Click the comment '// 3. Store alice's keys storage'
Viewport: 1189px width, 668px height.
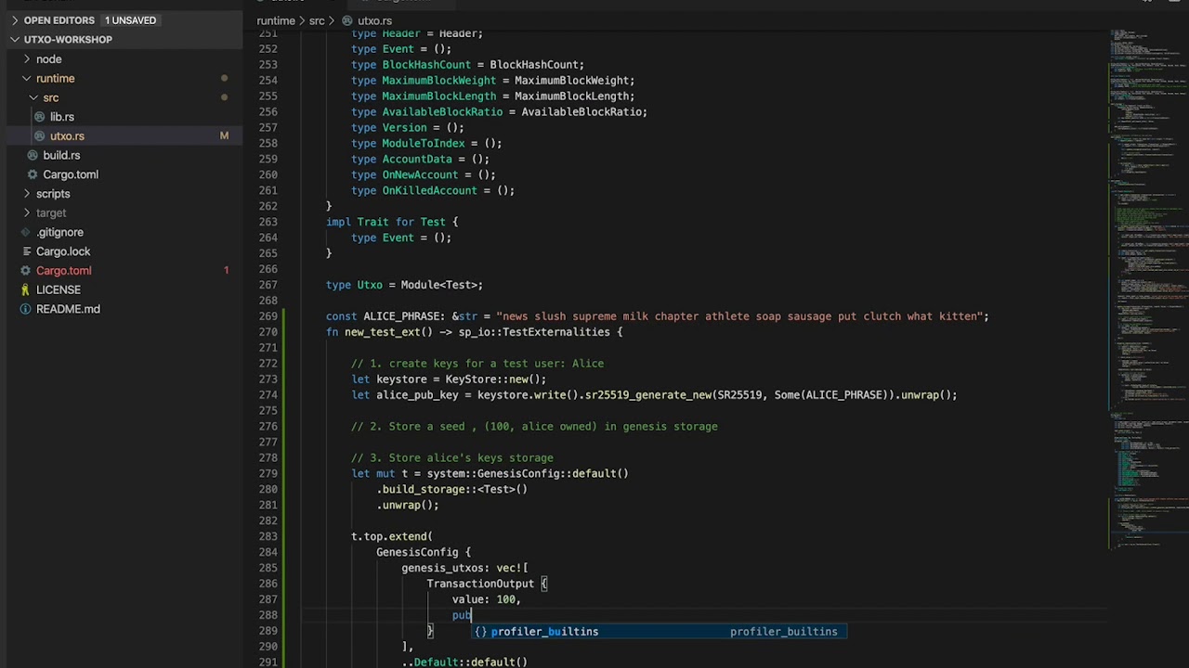[452, 457]
